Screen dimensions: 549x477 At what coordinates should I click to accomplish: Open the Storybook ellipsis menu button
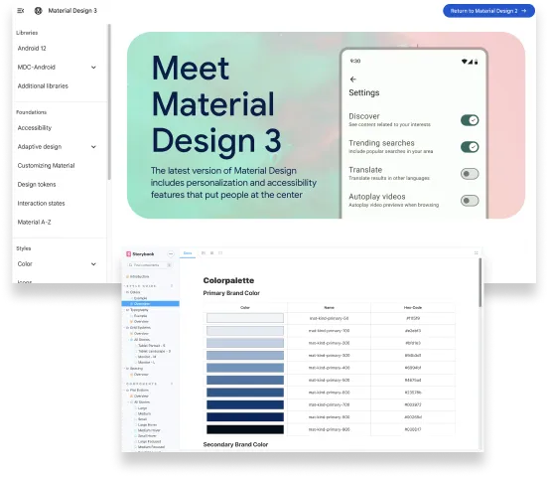point(171,253)
